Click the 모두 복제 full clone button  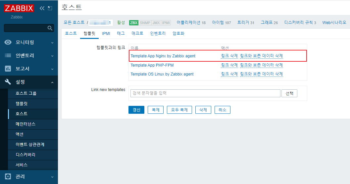click(x=179, y=110)
